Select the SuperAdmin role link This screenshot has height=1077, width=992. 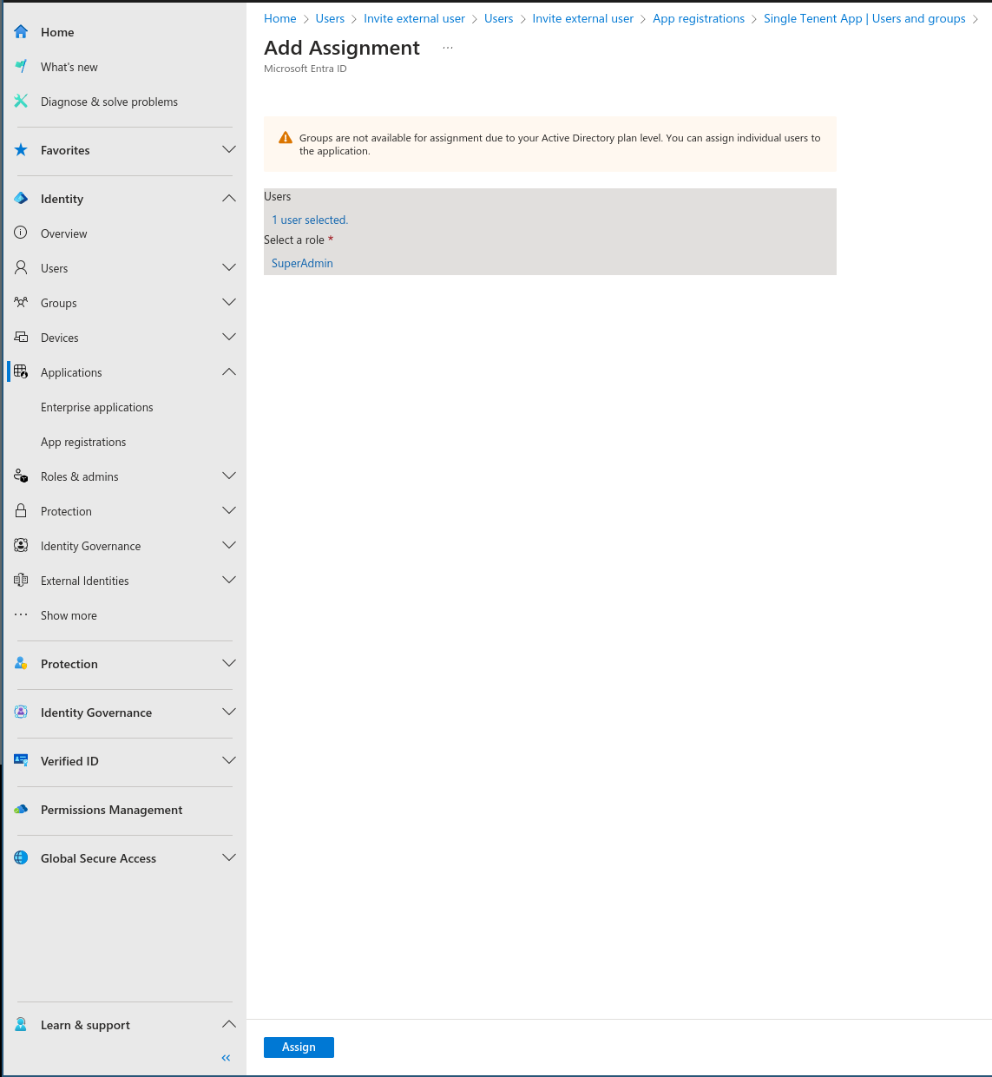pyautogui.click(x=301, y=262)
